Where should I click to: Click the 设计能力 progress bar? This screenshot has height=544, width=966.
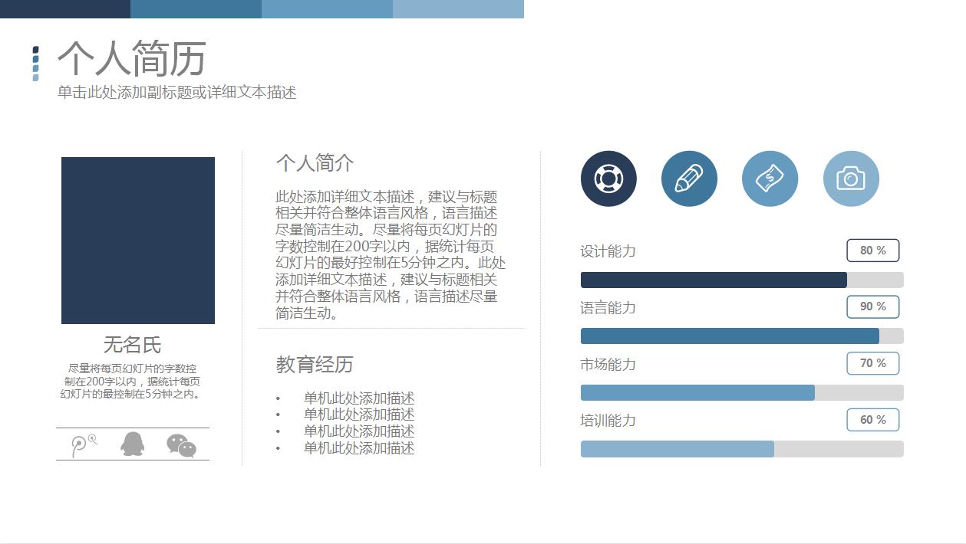pos(741,280)
